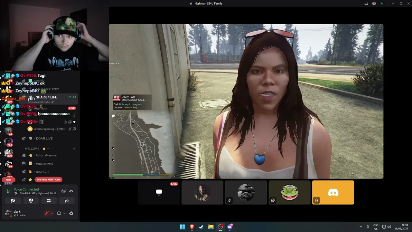Viewport: 412px width, 232px height.
Task: Expand microphone input options arrow
Action: point(52,213)
